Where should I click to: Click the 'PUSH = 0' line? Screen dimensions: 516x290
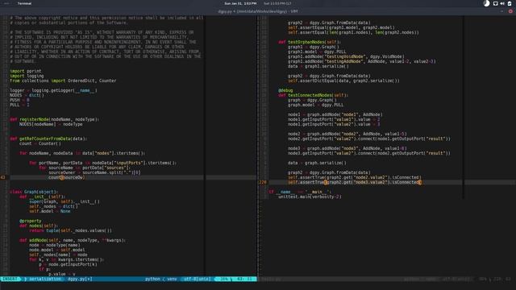coord(19,100)
